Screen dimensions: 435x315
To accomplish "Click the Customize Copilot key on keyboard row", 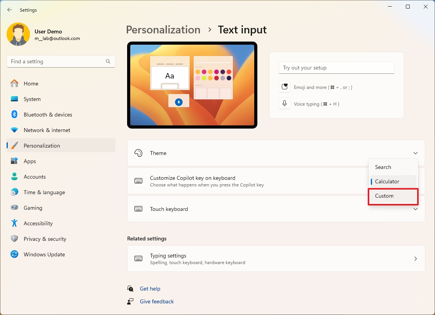I will (276, 181).
